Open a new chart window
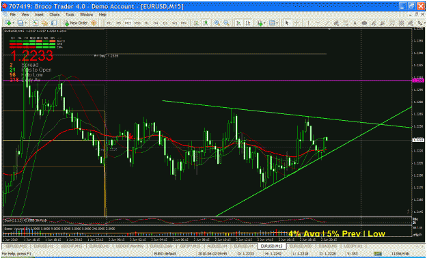Image resolution: width=427 pixels, height=258 pixels. coord(8,23)
